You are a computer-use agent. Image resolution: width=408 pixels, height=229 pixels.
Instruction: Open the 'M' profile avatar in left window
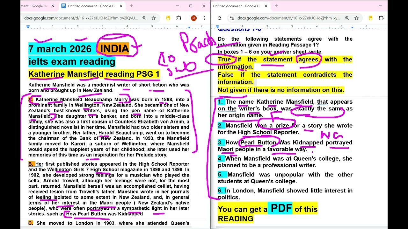[x=194, y=18]
